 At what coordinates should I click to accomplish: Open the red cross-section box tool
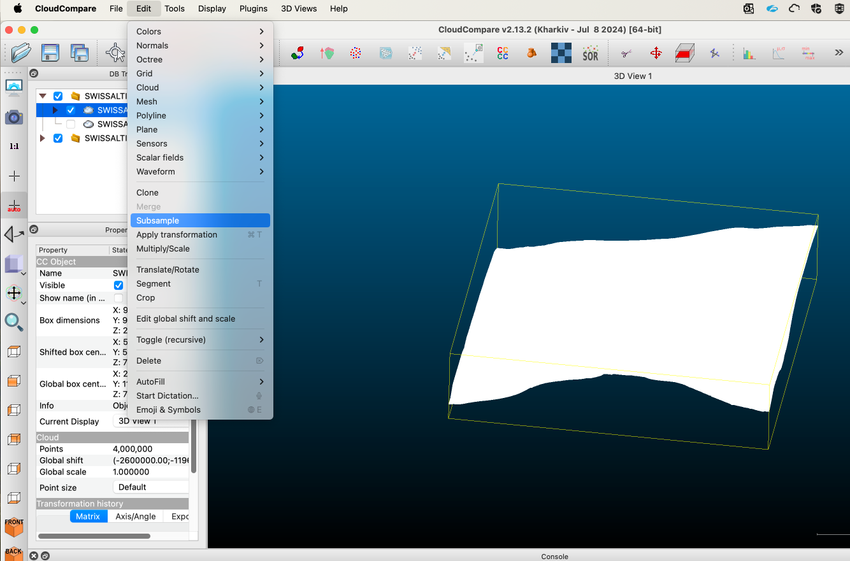click(x=685, y=53)
